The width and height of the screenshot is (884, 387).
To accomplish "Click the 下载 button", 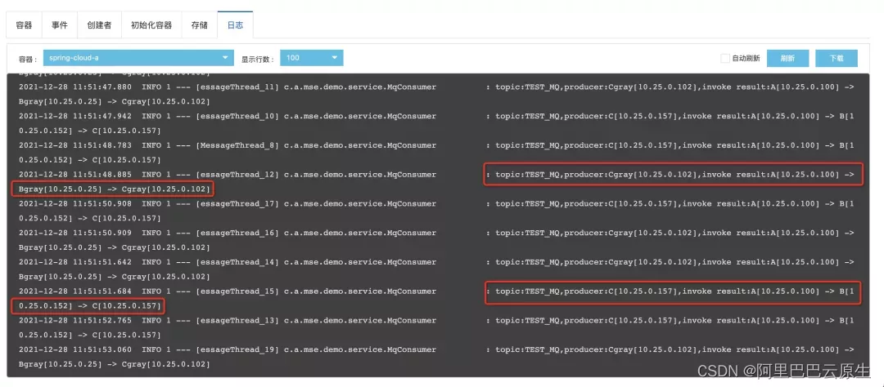I will [837, 58].
